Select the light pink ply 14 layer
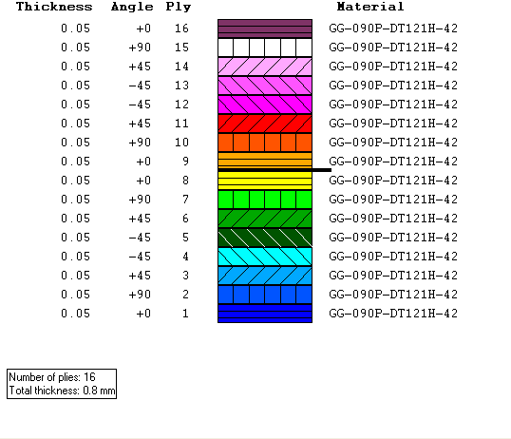This screenshot has height=439, width=511. [x=265, y=67]
